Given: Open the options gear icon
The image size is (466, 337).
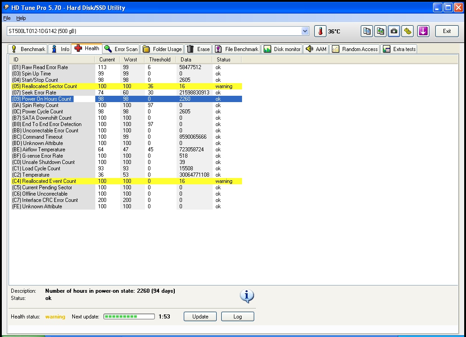Looking at the screenshot, I should point(408,31).
